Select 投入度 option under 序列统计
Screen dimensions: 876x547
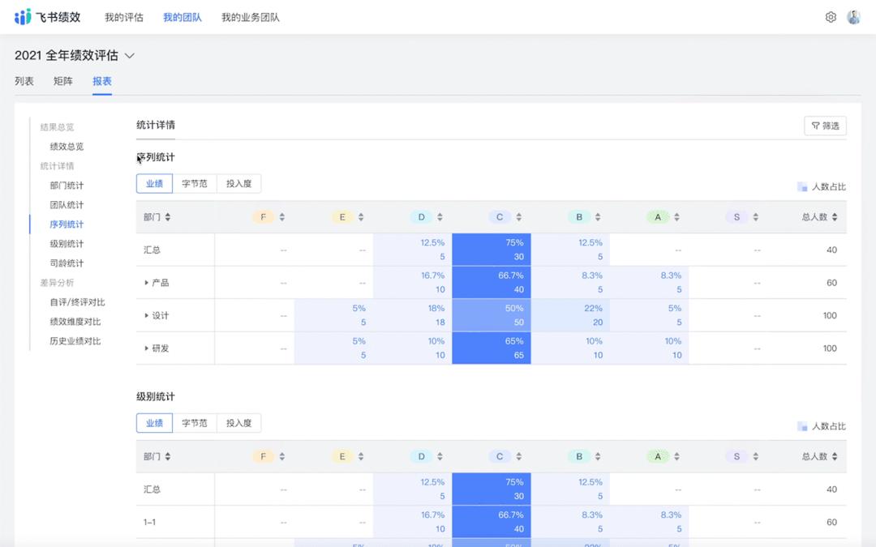(x=238, y=184)
